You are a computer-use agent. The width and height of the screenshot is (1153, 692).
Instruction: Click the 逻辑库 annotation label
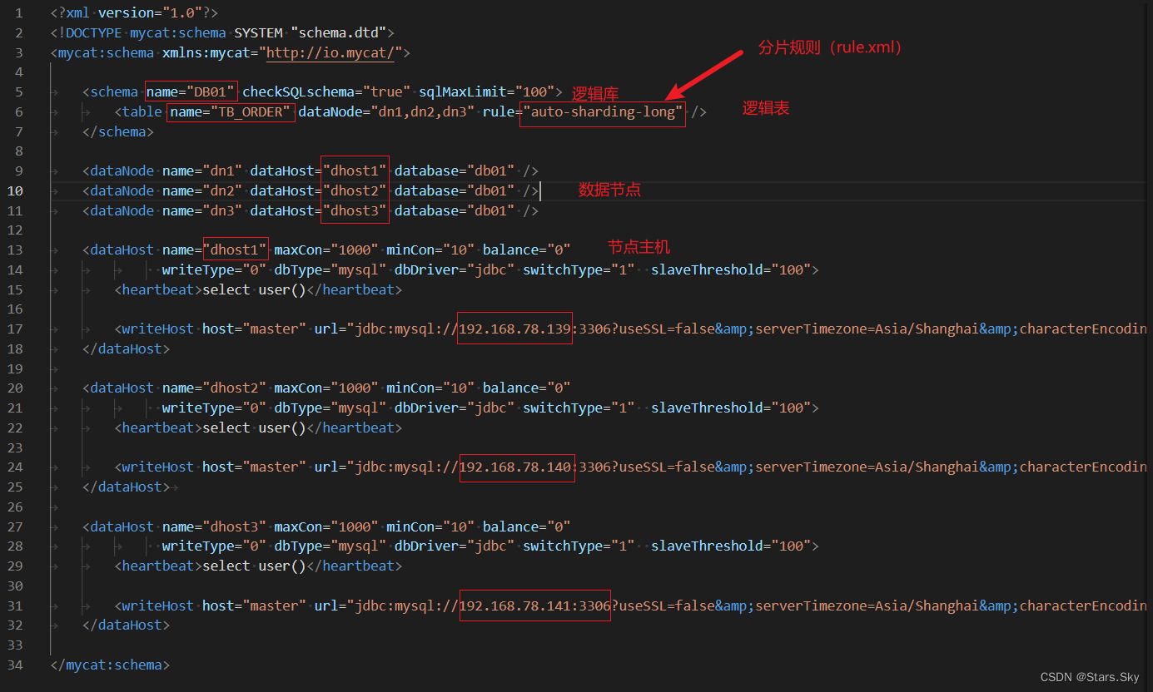pos(594,93)
